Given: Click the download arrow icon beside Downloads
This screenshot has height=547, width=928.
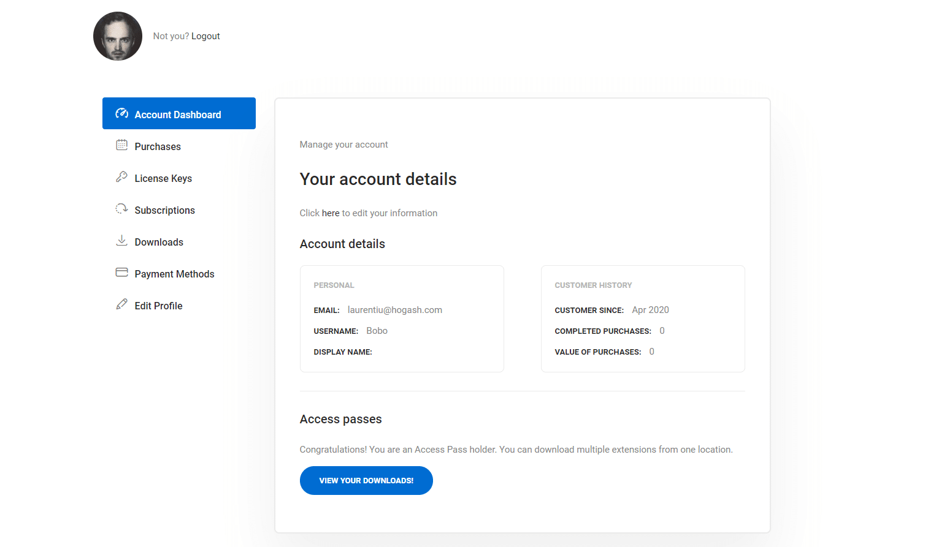Looking at the screenshot, I should point(122,241).
